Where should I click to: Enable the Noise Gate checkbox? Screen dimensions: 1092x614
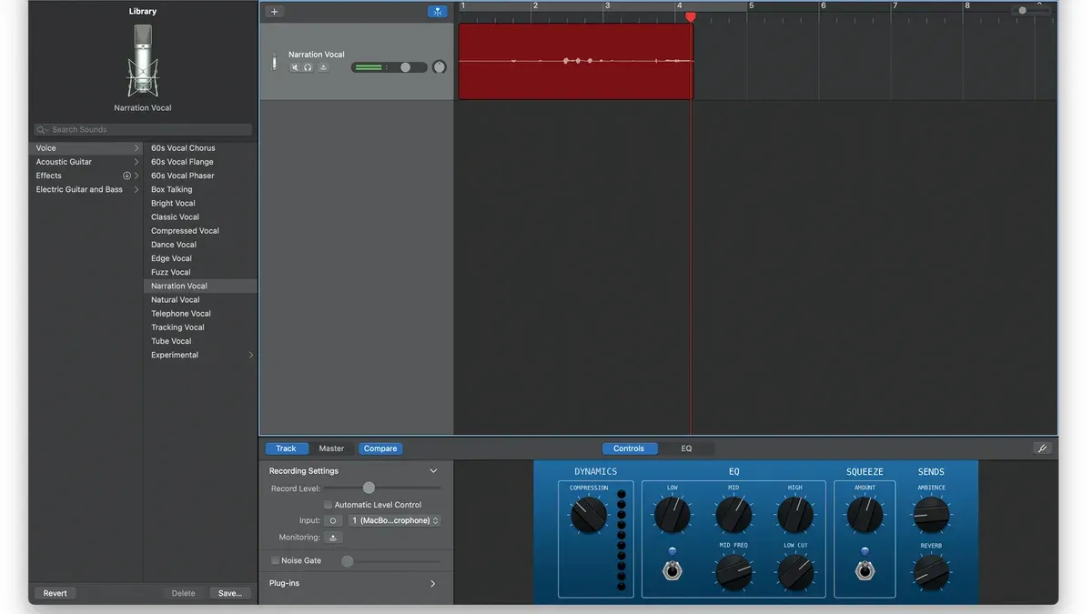276,560
